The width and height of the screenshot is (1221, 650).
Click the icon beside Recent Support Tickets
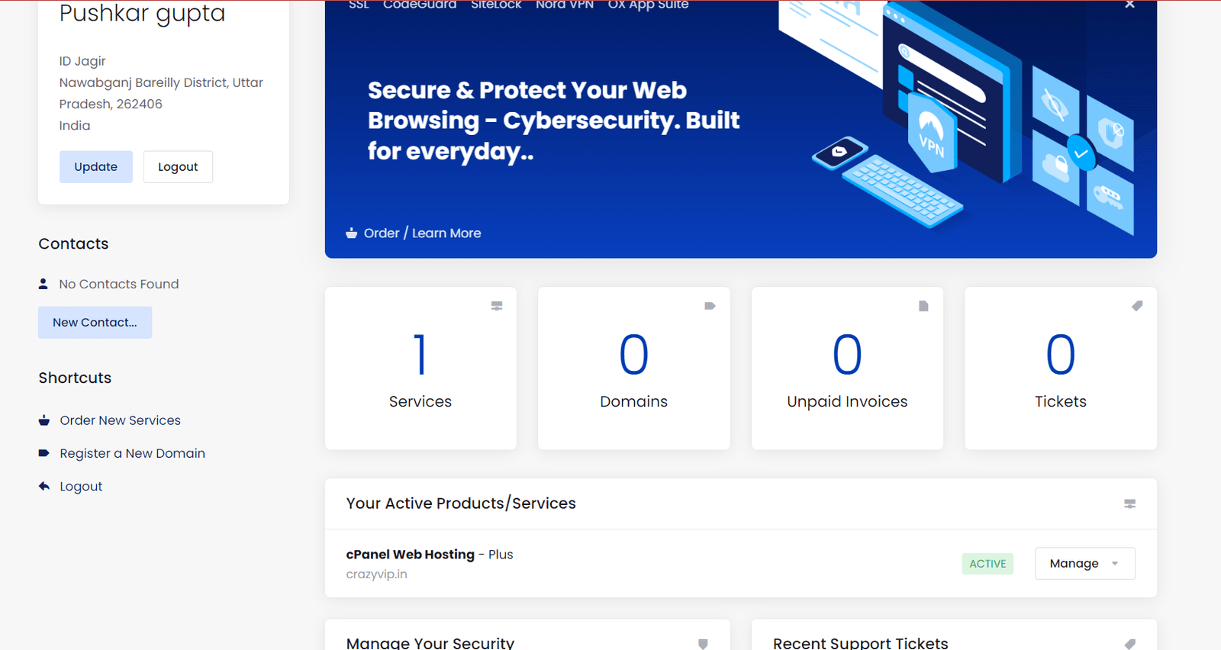coord(1130,644)
